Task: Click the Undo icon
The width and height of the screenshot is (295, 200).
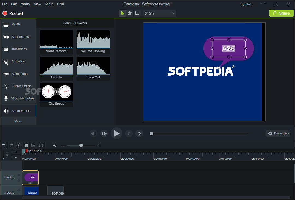Action: (x=4, y=145)
